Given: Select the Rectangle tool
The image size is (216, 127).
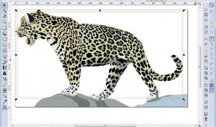Looking at the screenshot, I should [5, 28].
